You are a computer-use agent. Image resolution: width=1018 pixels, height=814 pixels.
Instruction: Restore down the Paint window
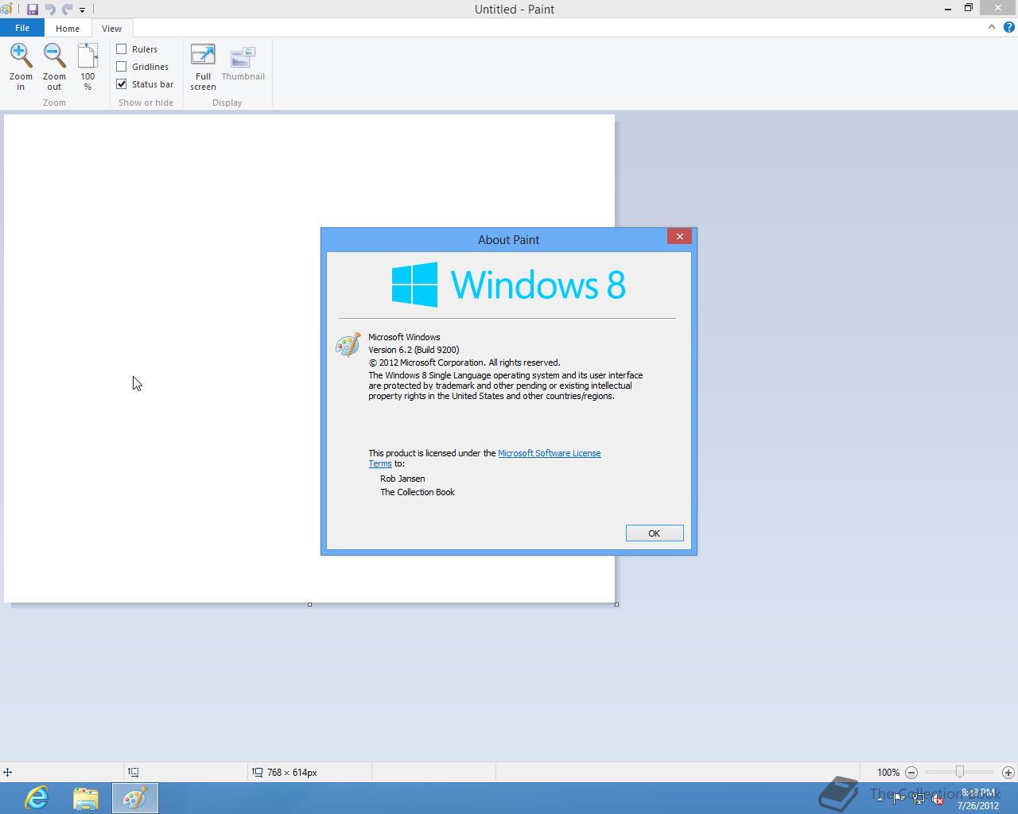pyautogui.click(x=969, y=8)
